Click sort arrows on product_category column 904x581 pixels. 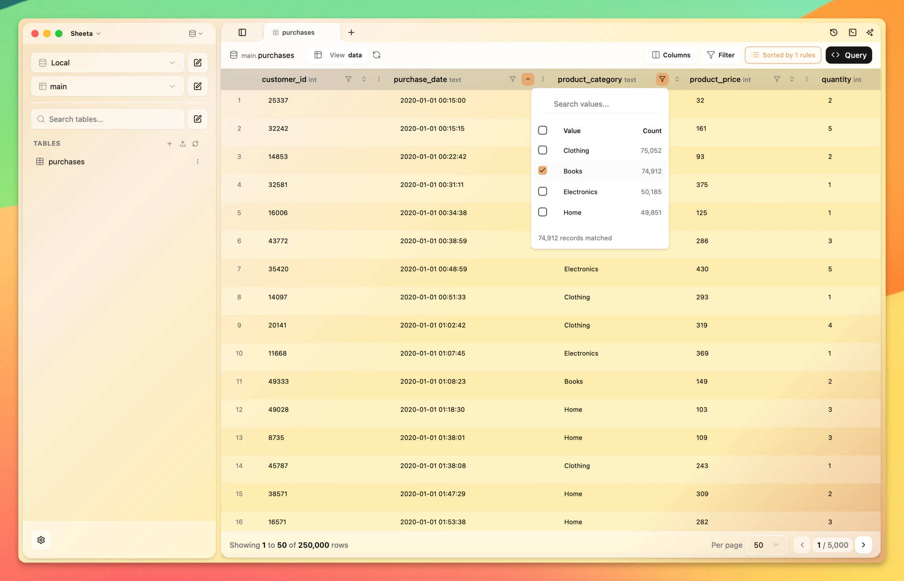677,79
